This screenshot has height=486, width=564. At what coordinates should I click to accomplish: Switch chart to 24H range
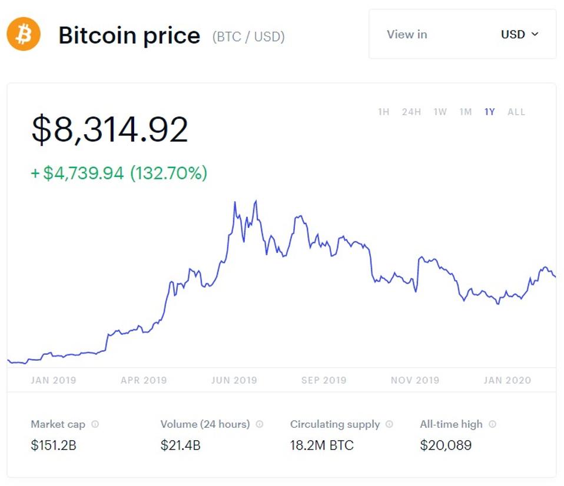point(411,112)
